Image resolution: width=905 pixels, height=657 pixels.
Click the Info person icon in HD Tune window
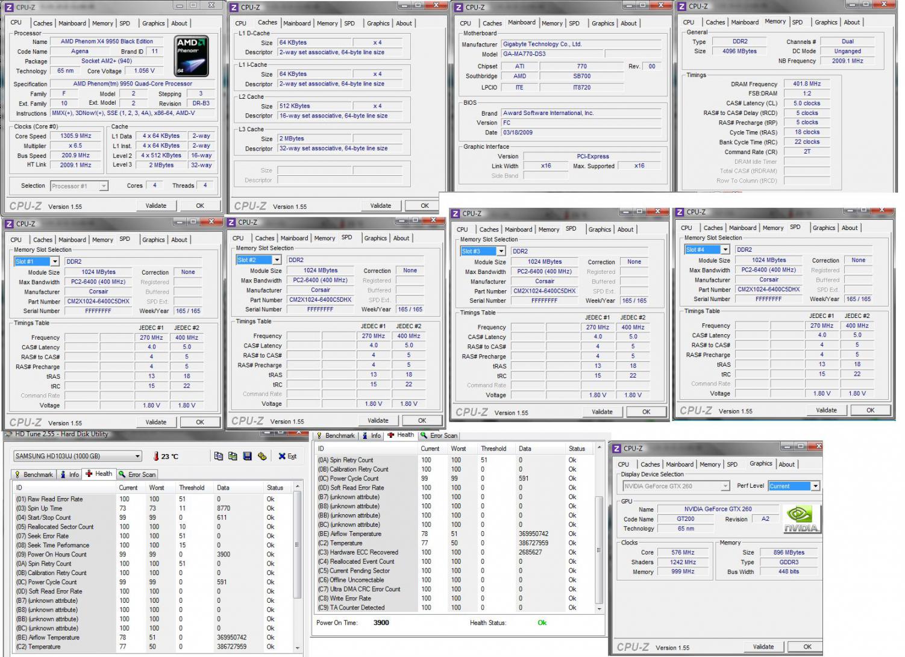[63, 475]
